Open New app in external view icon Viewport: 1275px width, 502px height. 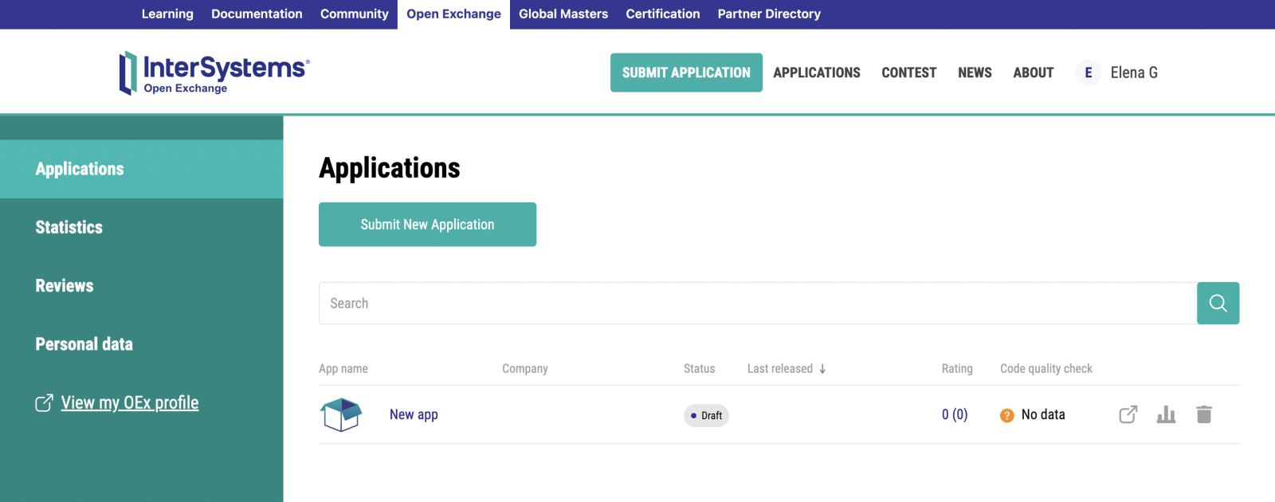pyautogui.click(x=1128, y=414)
